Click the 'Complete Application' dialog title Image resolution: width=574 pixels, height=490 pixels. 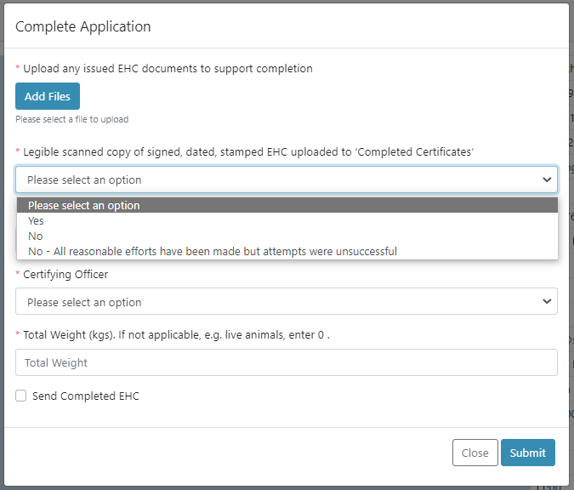pyautogui.click(x=83, y=26)
